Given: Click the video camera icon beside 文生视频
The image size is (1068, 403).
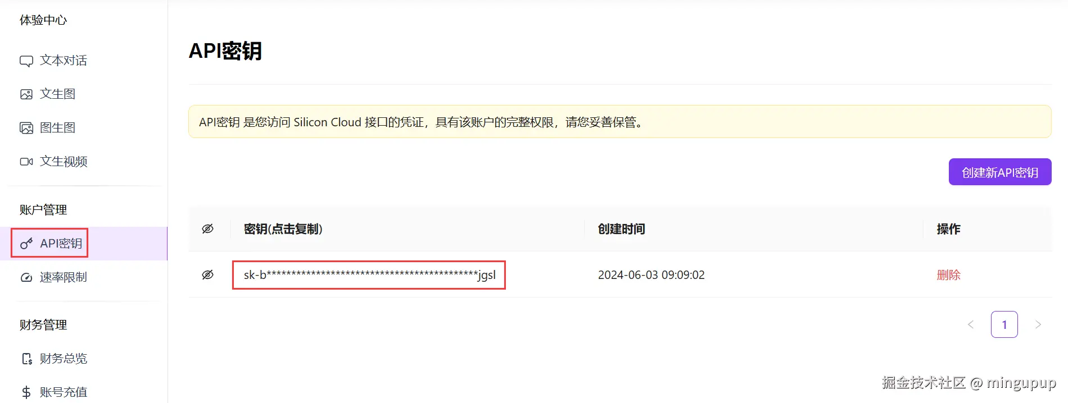Looking at the screenshot, I should pos(26,162).
